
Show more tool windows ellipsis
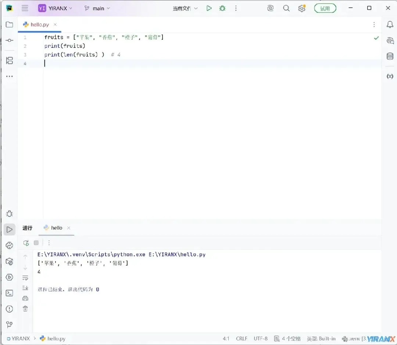pos(9,76)
